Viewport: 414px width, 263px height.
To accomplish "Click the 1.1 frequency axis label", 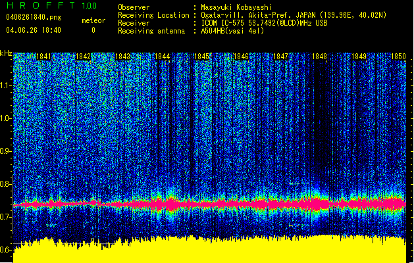I will coord(5,85).
